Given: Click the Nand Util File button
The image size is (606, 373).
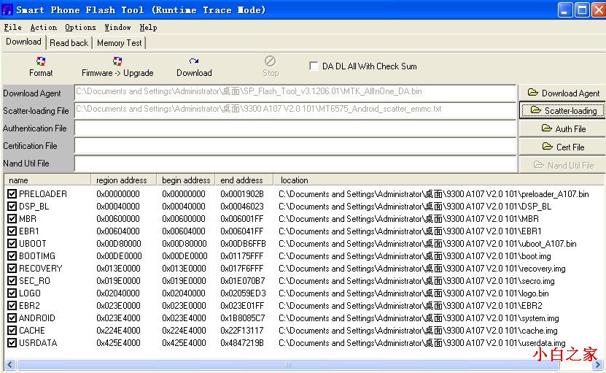Looking at the screenshot, I should coord(563,165).
